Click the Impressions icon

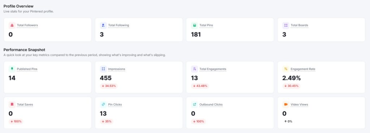103,69
